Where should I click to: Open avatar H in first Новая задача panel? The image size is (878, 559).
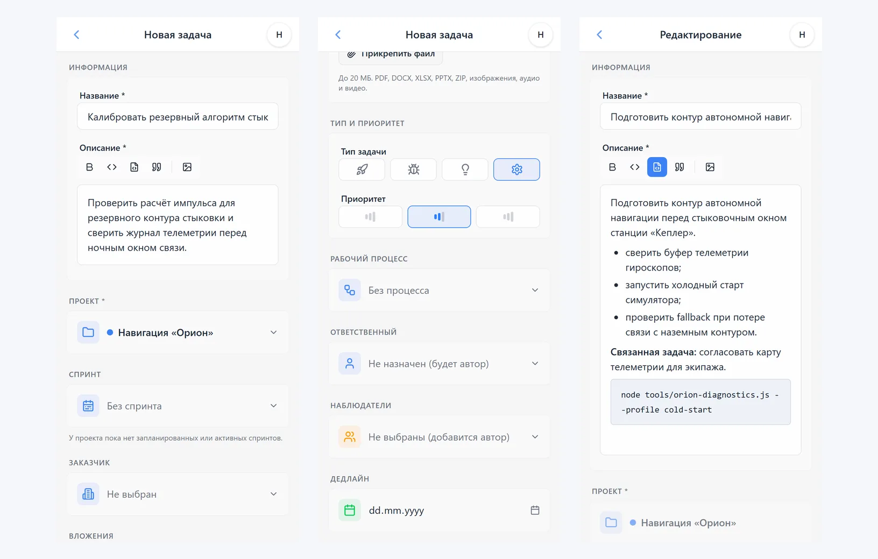(279, 34)
